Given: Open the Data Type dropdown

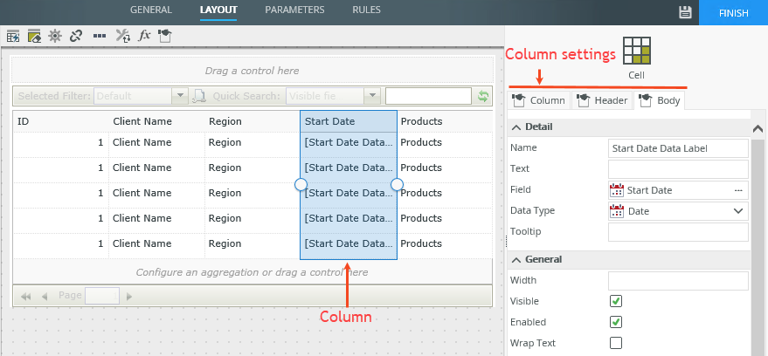Looking at the screenshot, I should tap(738, 210).
